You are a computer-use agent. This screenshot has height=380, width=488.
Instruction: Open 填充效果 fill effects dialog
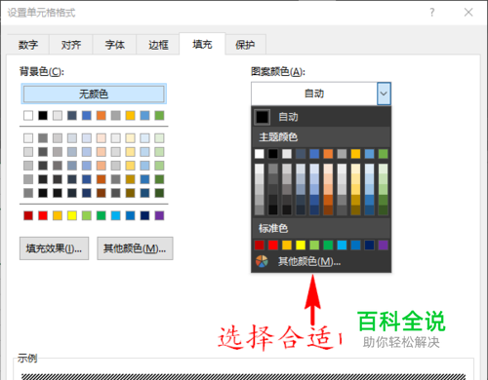54,248
